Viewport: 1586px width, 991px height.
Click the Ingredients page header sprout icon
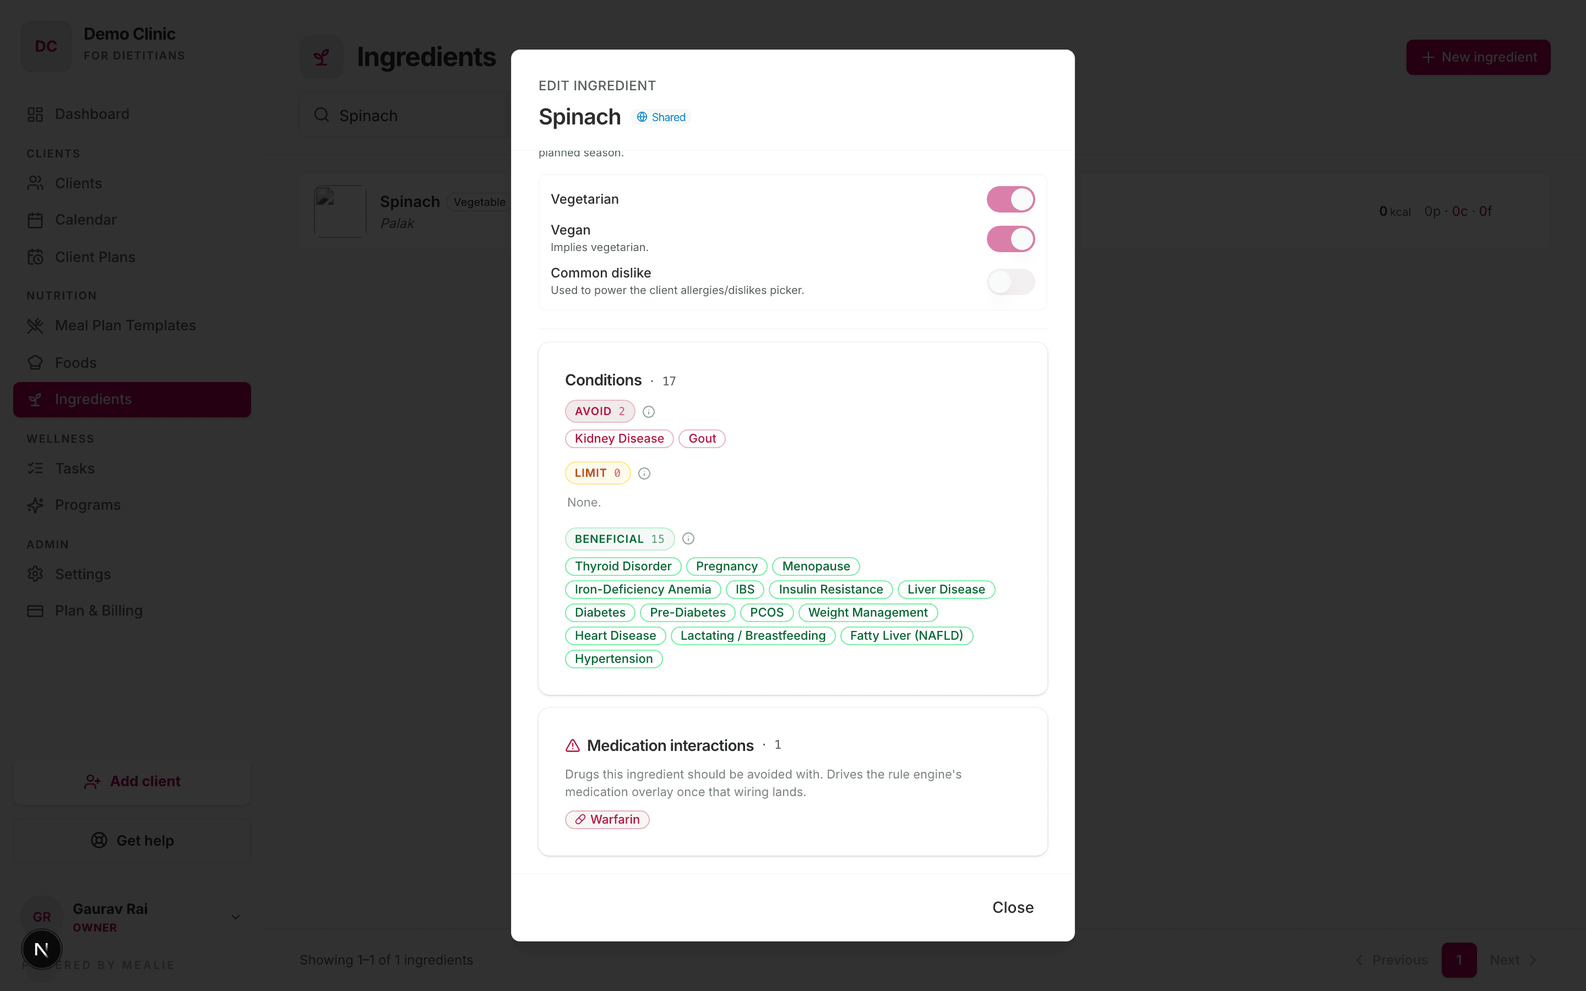(321, 57)
